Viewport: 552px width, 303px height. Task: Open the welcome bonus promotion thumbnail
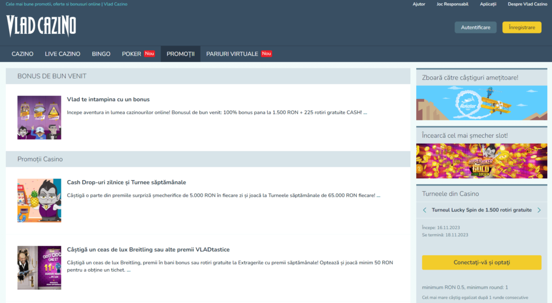(39, 117)
